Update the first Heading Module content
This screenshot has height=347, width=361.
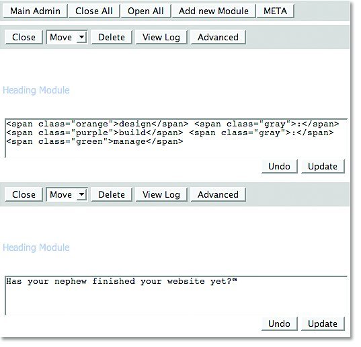tap(323, 166)
